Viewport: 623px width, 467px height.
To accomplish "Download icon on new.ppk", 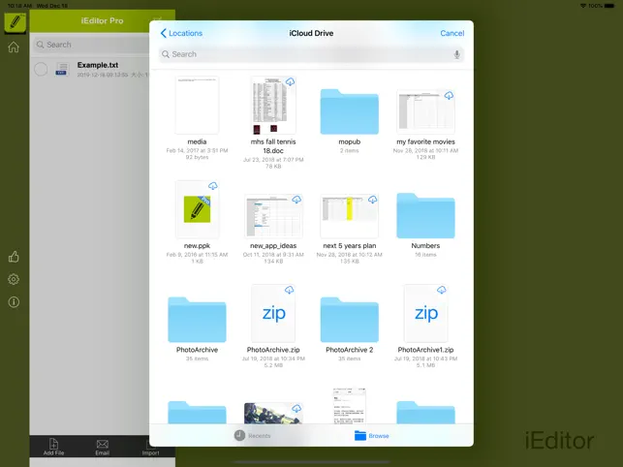I will pyautogui.click(x=213, y=186).
